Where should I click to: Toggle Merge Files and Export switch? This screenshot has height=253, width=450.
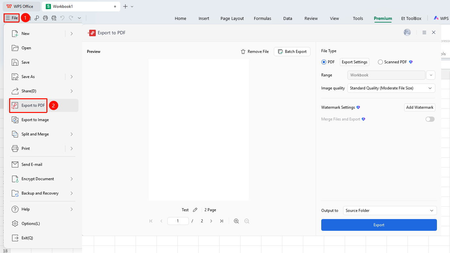(x=430, y=119)
